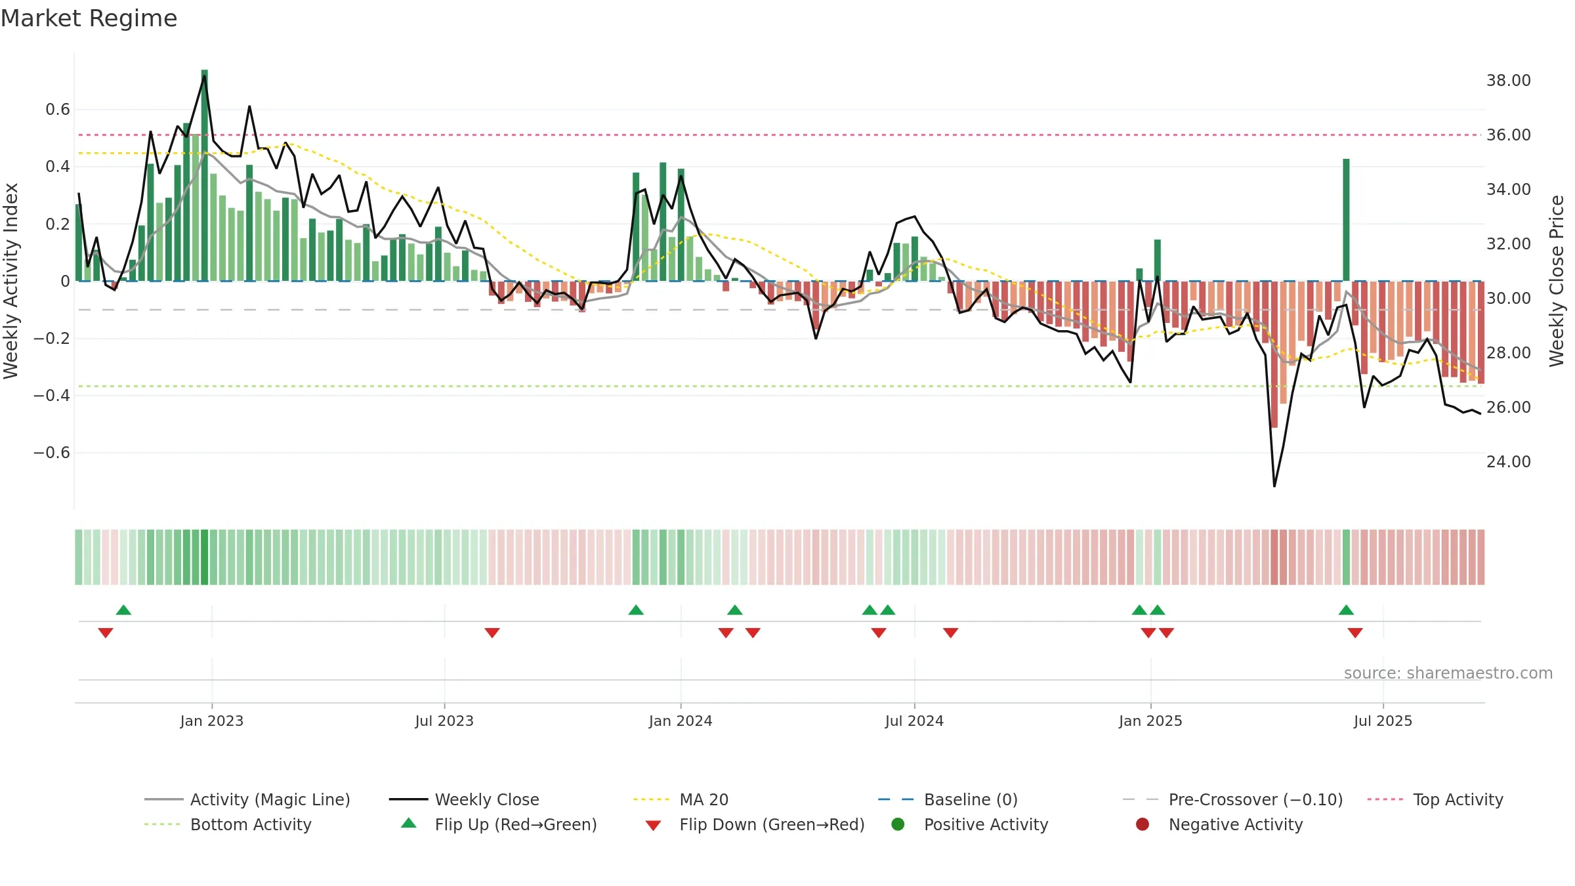Image resolution: width=1575 pixels, height=886 pixels.
Task: Click the Flip Down marker after Jul 2024
Action: click(951, 633)
